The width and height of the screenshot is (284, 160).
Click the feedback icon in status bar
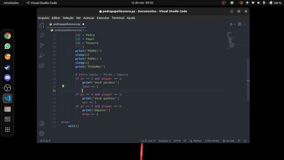pyautogui.click(x=239, y=141)
